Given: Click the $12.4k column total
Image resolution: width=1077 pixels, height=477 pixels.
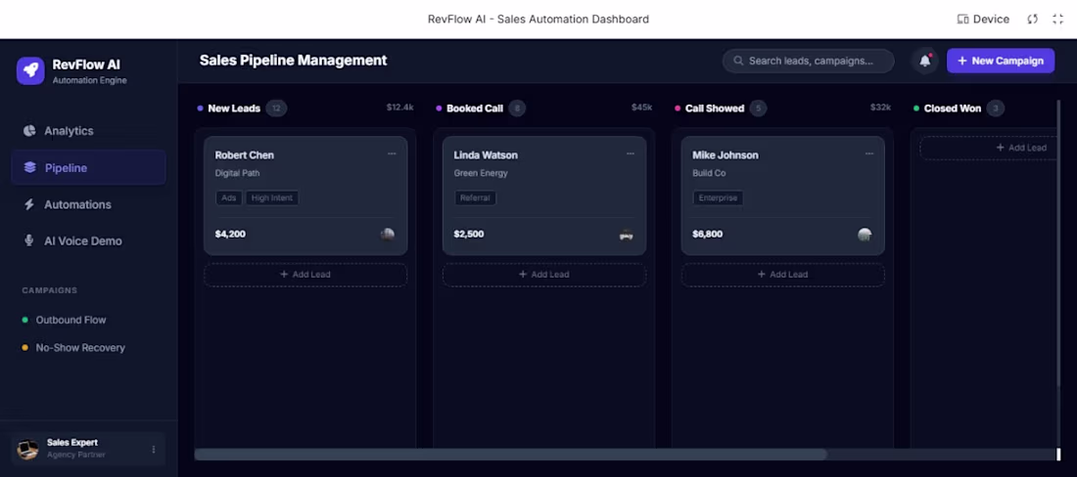Looking at the screenshot, I should pos(399,108).
